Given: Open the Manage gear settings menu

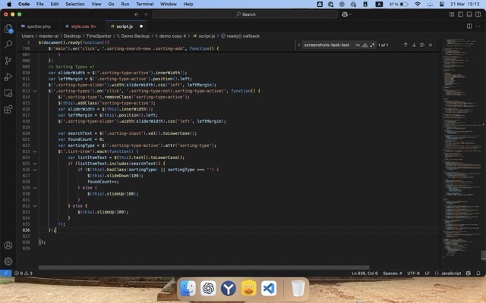Looking at the screenshot, I should 8,261.
